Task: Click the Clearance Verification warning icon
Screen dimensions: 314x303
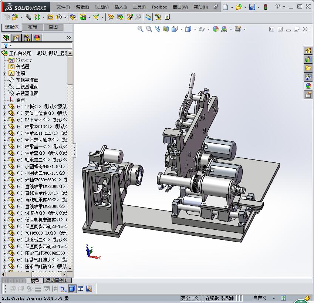Action: pyautogui.click(x=158, y=17)
